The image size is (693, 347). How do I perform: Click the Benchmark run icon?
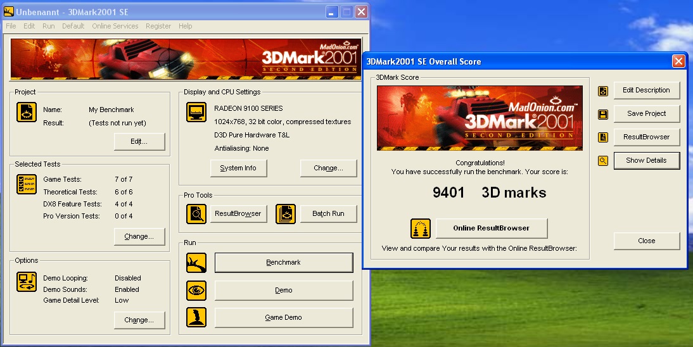(x=196, y=263)
